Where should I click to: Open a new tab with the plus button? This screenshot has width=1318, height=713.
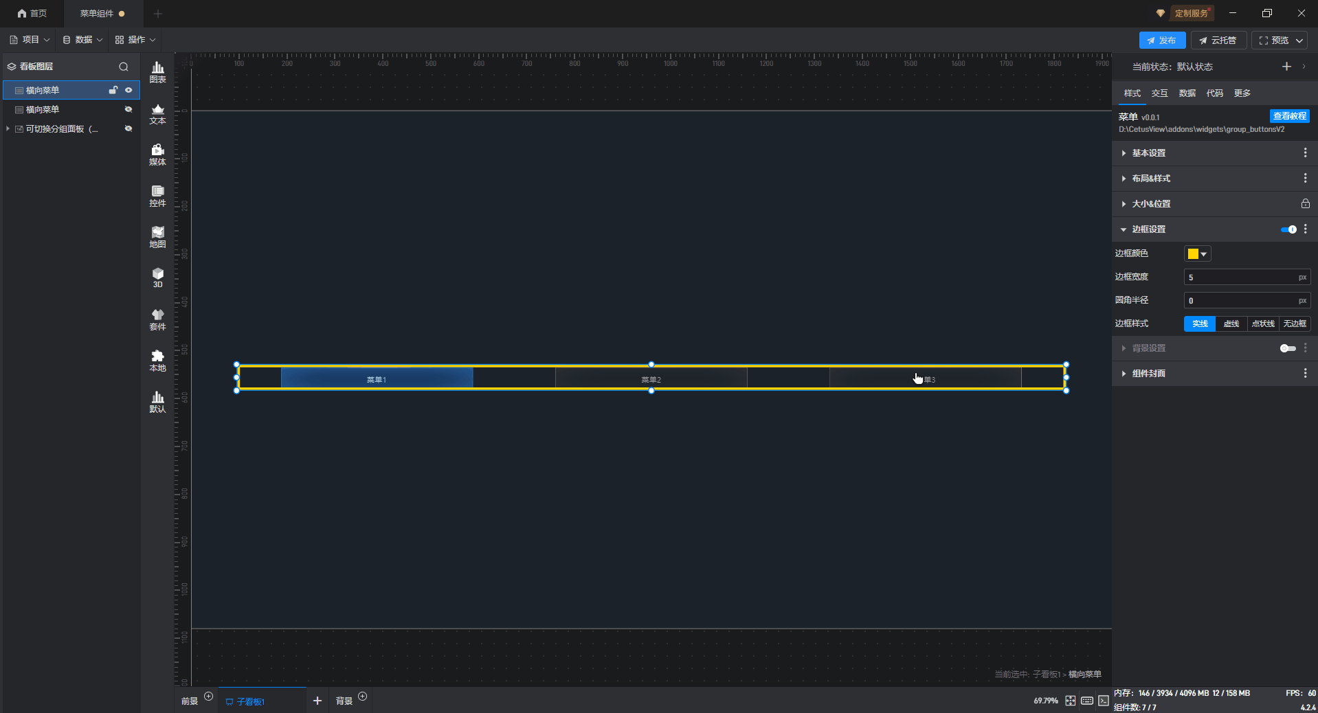(158, 14)
